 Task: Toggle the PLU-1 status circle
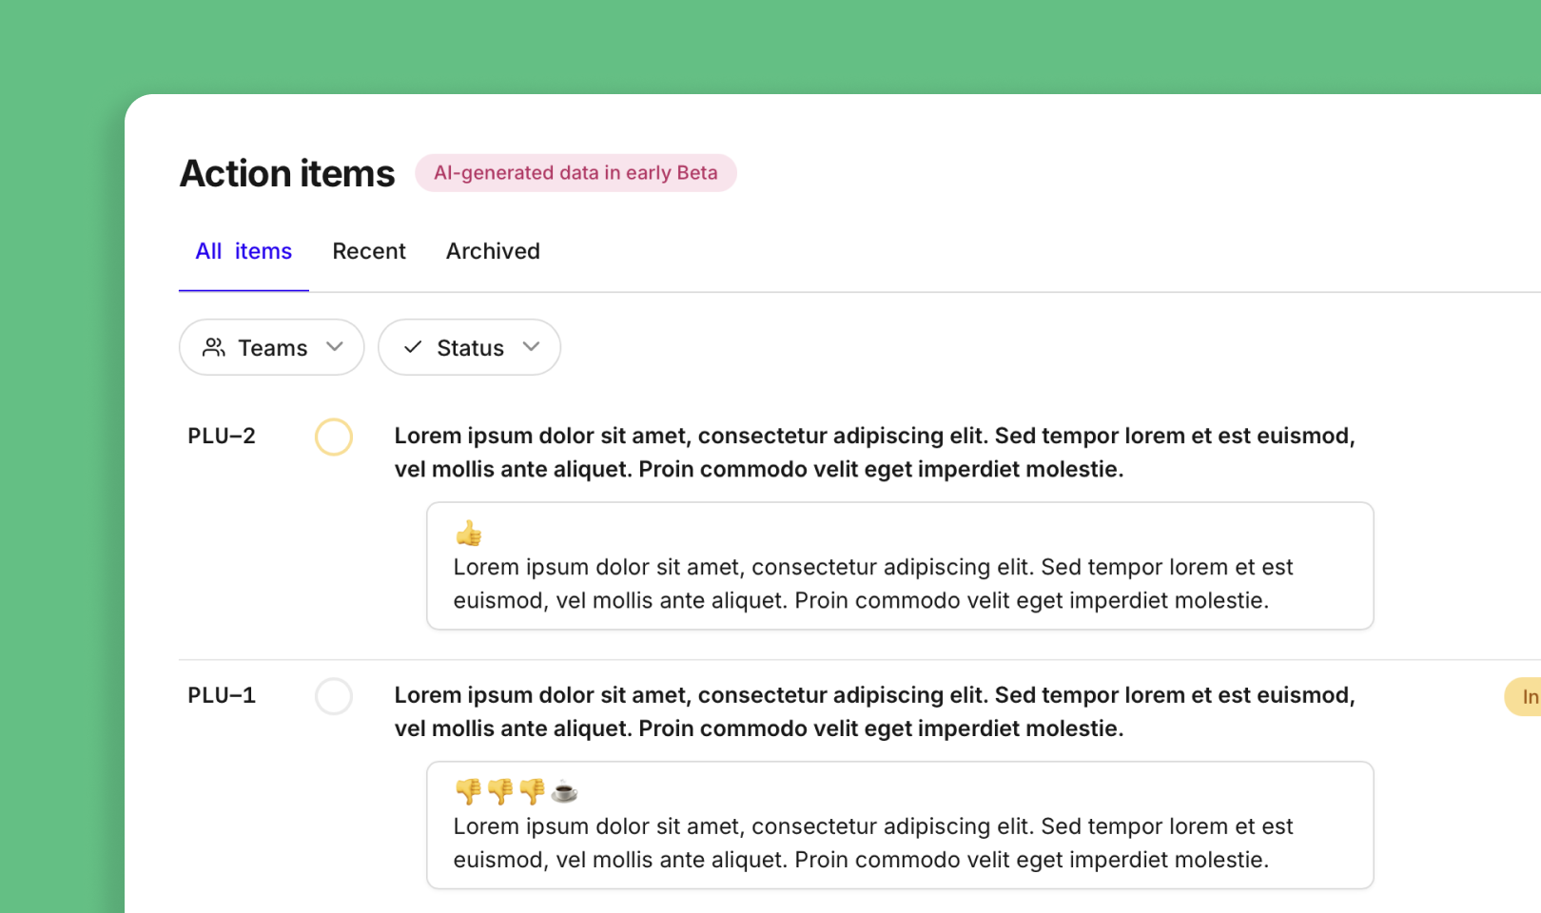click(334, 696)
